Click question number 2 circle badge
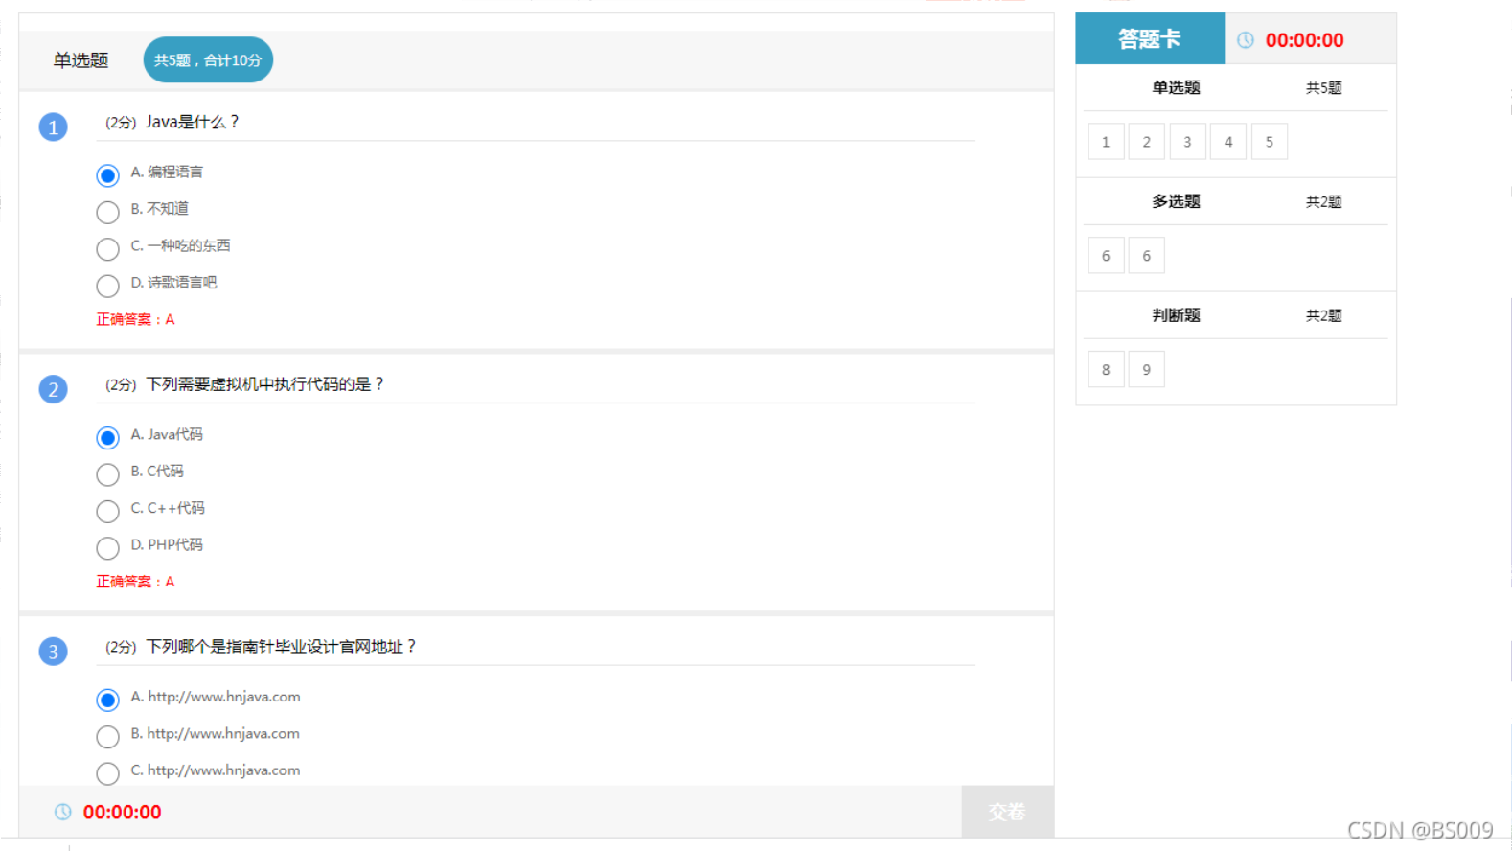Viewport: 1512px width, 851px height. click(x=54, y=389)
